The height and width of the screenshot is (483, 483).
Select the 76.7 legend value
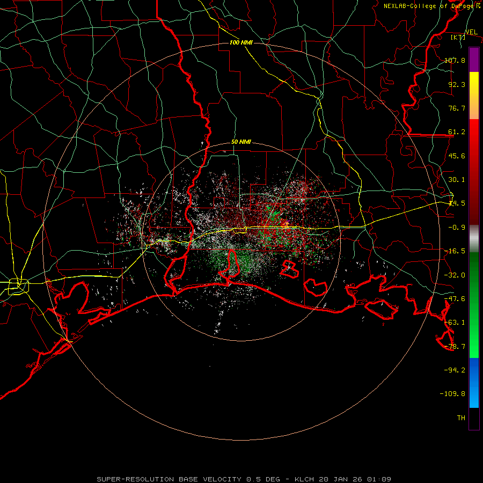point(457,108)
